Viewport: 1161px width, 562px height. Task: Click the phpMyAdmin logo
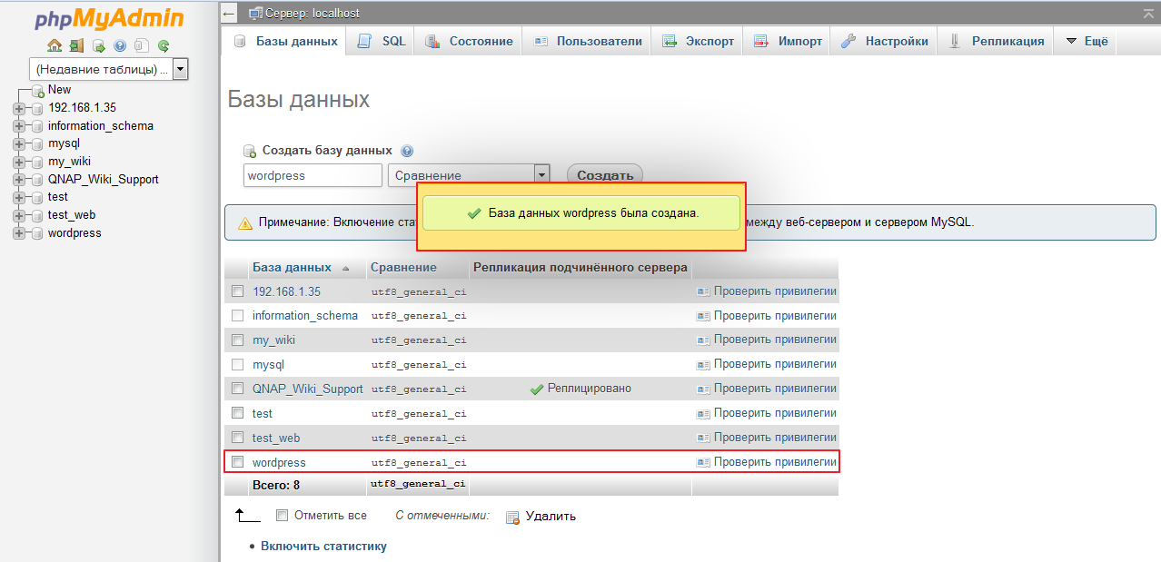tap(109, 18)
